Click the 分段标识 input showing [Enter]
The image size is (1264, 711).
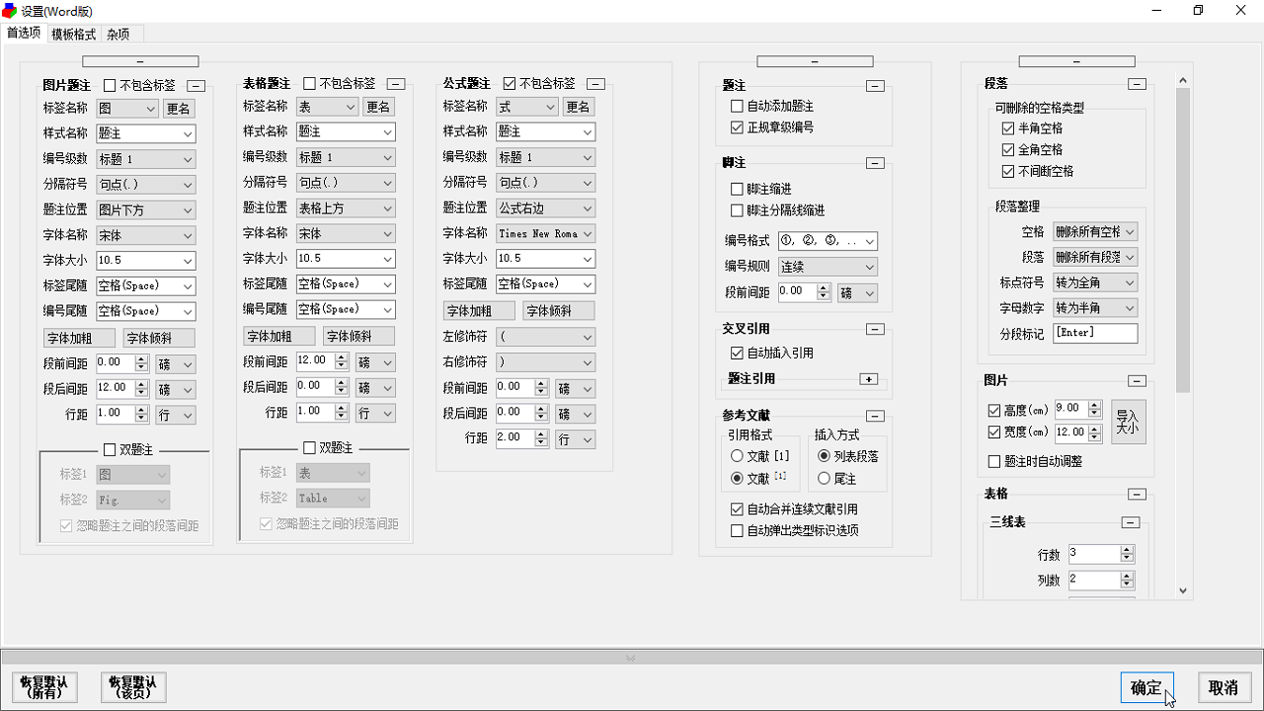point(1095,333)
